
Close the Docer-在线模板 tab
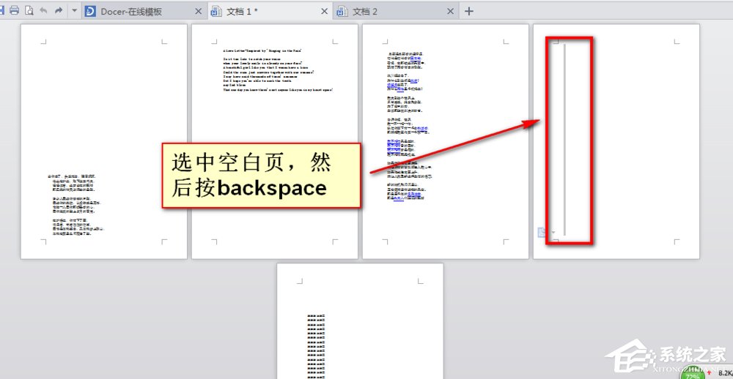198,11
